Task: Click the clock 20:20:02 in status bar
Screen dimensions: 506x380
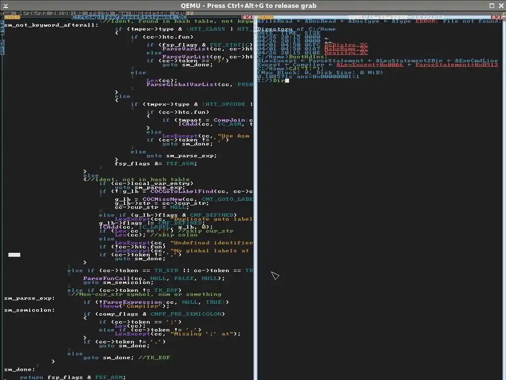Action: (67, 13)
